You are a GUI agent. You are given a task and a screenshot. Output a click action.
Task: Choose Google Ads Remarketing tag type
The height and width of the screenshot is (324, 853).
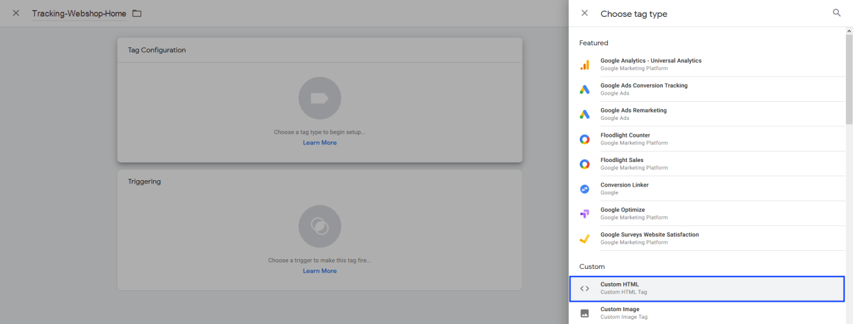(x=707, y=114)
